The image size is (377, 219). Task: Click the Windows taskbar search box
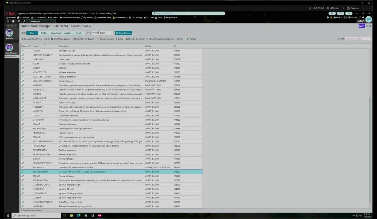[x=36, y=216]
